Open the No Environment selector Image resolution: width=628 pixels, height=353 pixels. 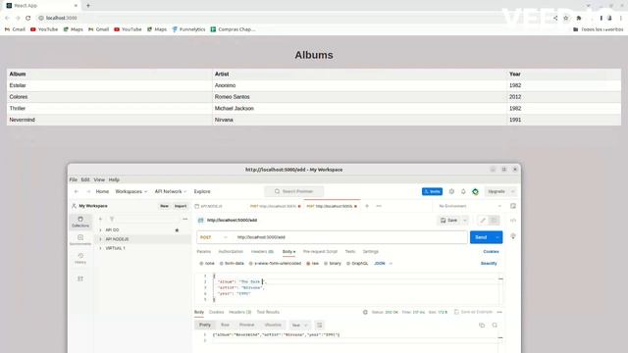tap(470, 206)
